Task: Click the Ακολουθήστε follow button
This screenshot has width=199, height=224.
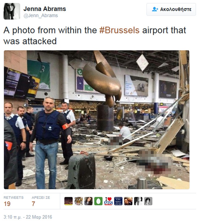Action: pos(171,9)
